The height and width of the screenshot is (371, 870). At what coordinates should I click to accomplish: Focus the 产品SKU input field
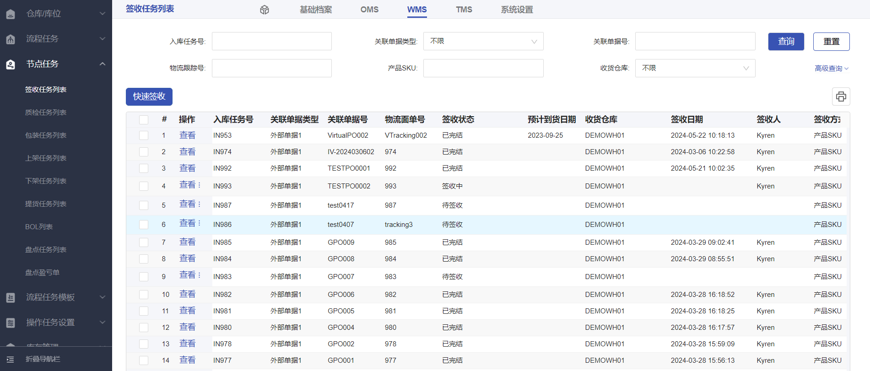483,68
